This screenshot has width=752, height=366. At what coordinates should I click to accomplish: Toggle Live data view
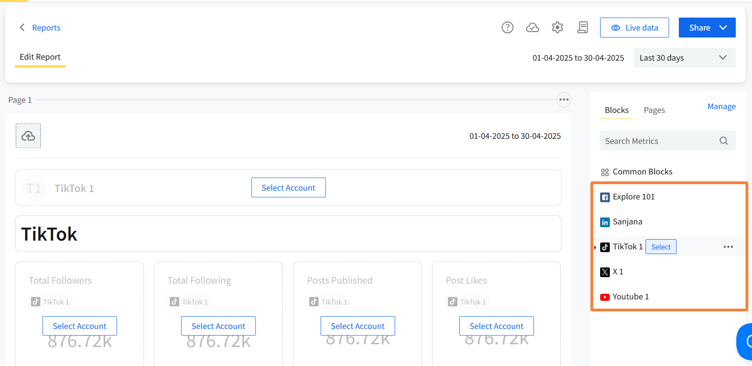click(634, 28)
